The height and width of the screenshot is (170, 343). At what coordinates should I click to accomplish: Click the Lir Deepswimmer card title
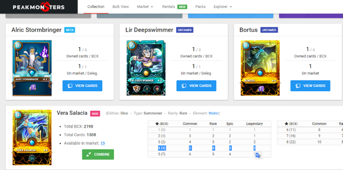[149, 30]
